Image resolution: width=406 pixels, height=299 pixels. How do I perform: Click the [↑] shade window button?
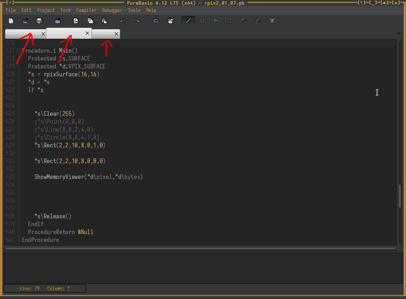pos(361,3)
